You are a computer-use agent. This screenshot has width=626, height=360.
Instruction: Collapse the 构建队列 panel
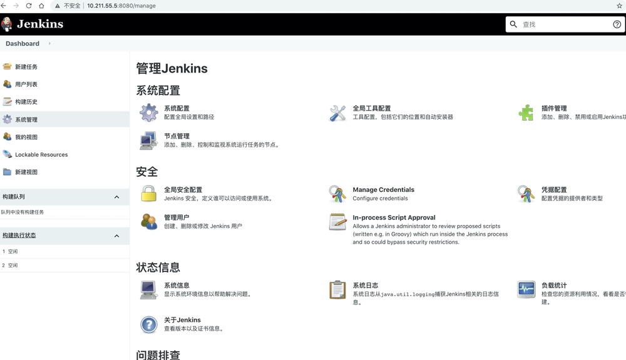coord(116,197)
